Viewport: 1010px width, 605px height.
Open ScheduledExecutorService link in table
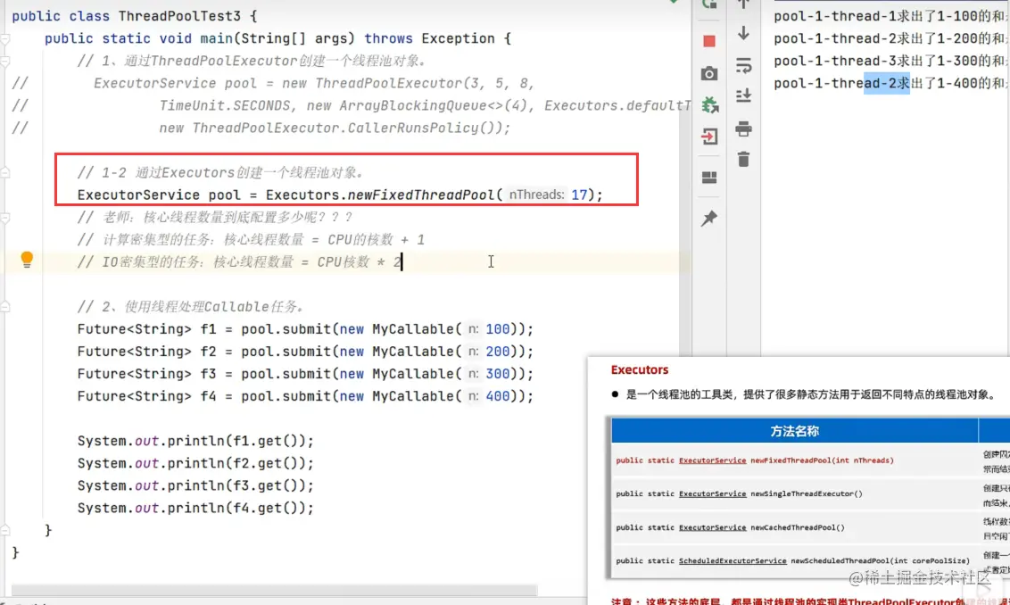tap(733, 561)
